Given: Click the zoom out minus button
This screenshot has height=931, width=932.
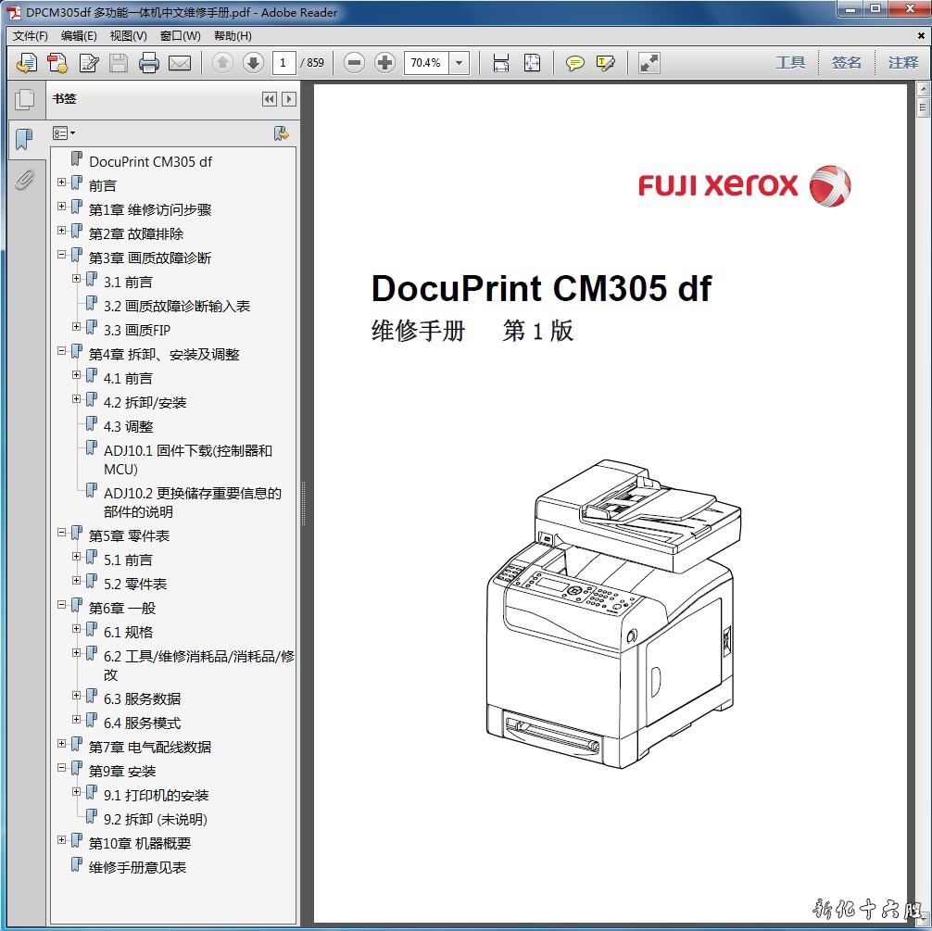Looking at the screenshot, I should 354,63.
